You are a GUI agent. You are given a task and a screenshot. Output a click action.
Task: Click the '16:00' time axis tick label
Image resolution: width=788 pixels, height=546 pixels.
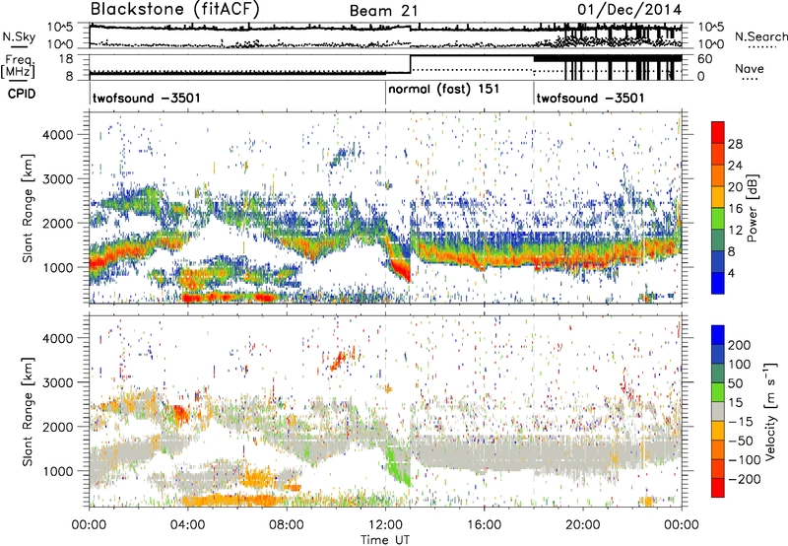(x=484, y=525)
